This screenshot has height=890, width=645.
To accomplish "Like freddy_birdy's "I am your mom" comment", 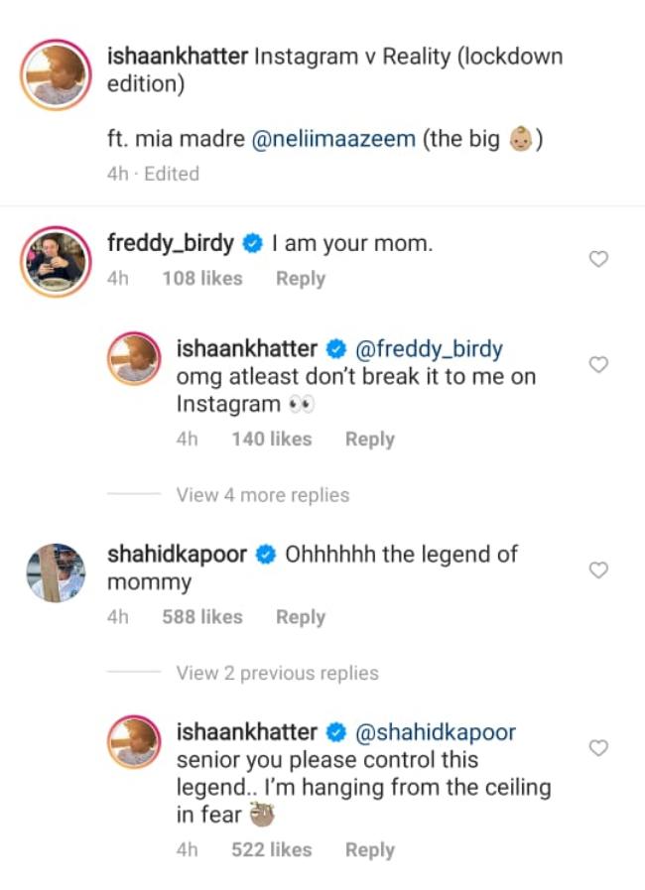I will tap(598, 259).
